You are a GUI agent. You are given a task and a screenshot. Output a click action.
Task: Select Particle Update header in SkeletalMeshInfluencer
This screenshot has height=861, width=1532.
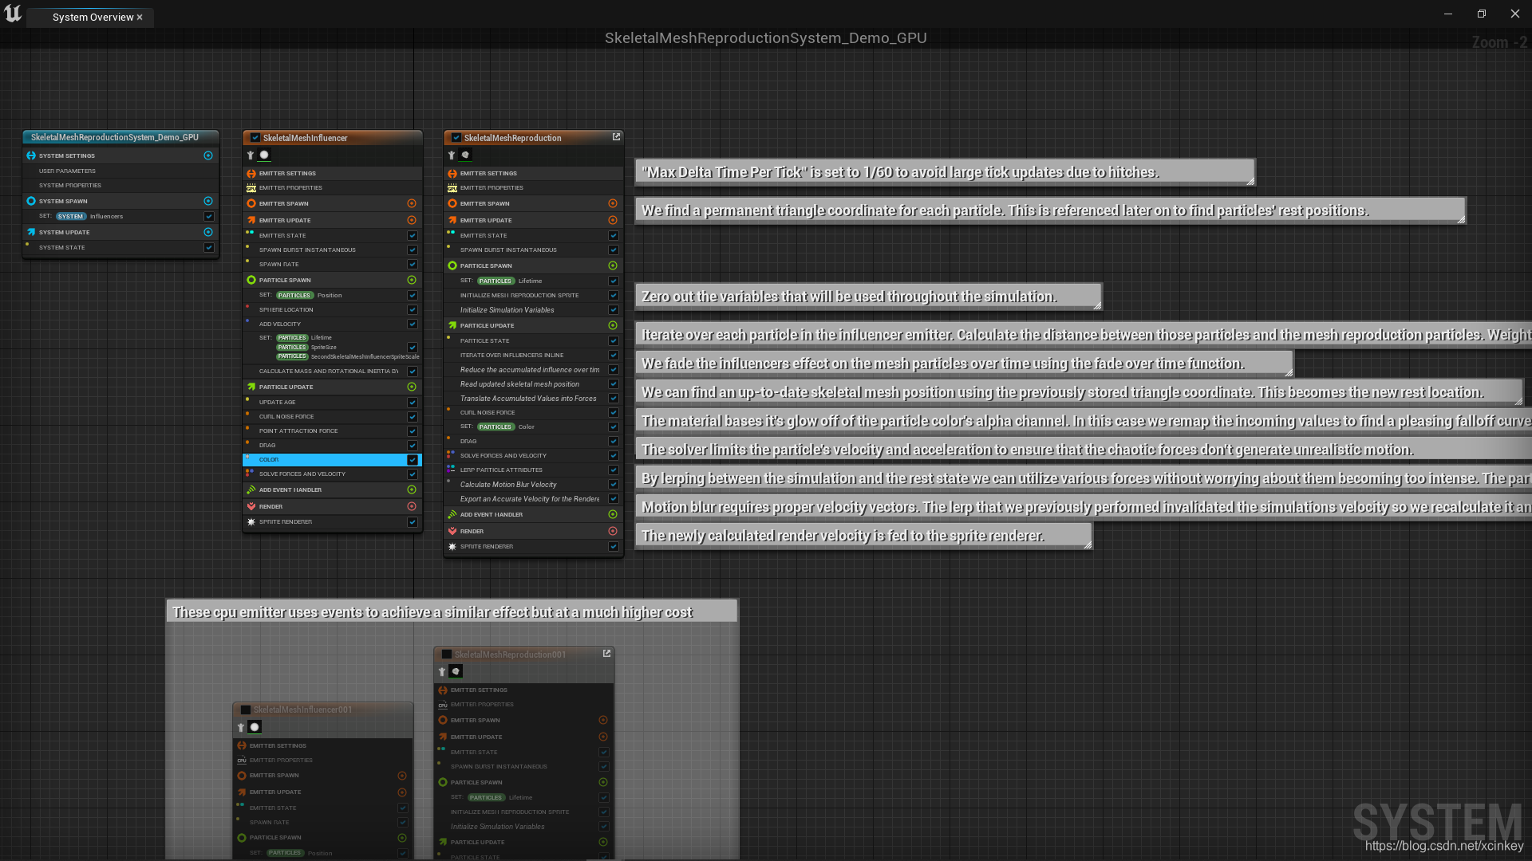pos(286,387)
